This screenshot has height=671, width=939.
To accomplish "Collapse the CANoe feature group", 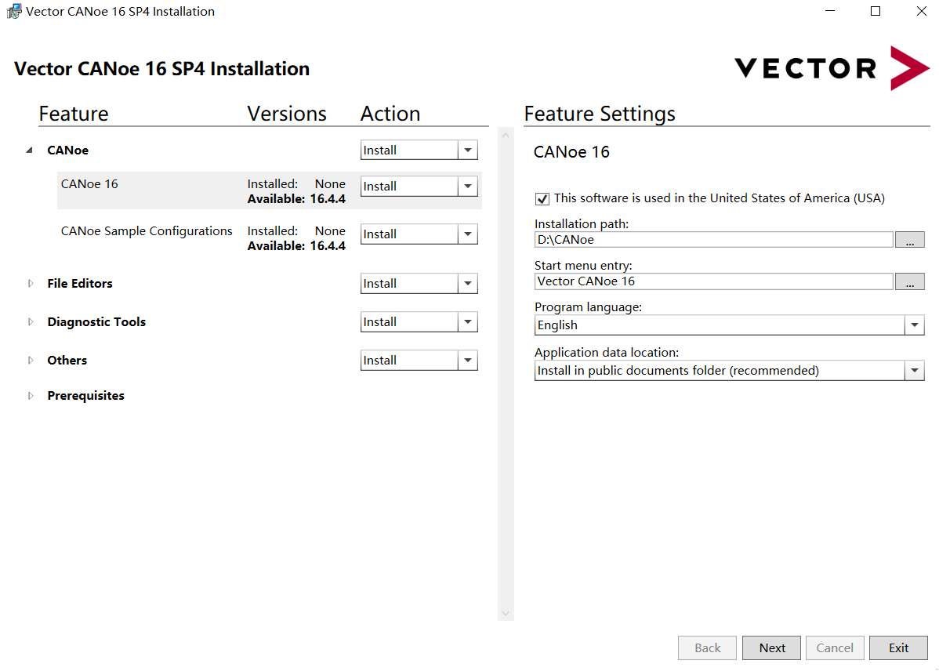I will tap(29, 151).
